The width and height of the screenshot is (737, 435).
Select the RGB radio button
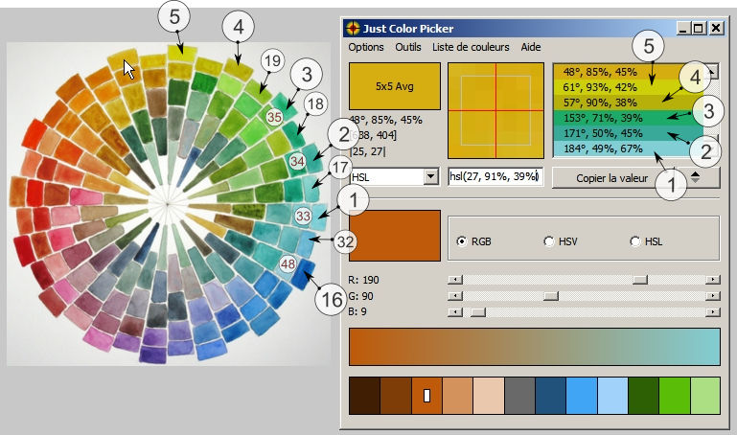[x=462, y=241]
